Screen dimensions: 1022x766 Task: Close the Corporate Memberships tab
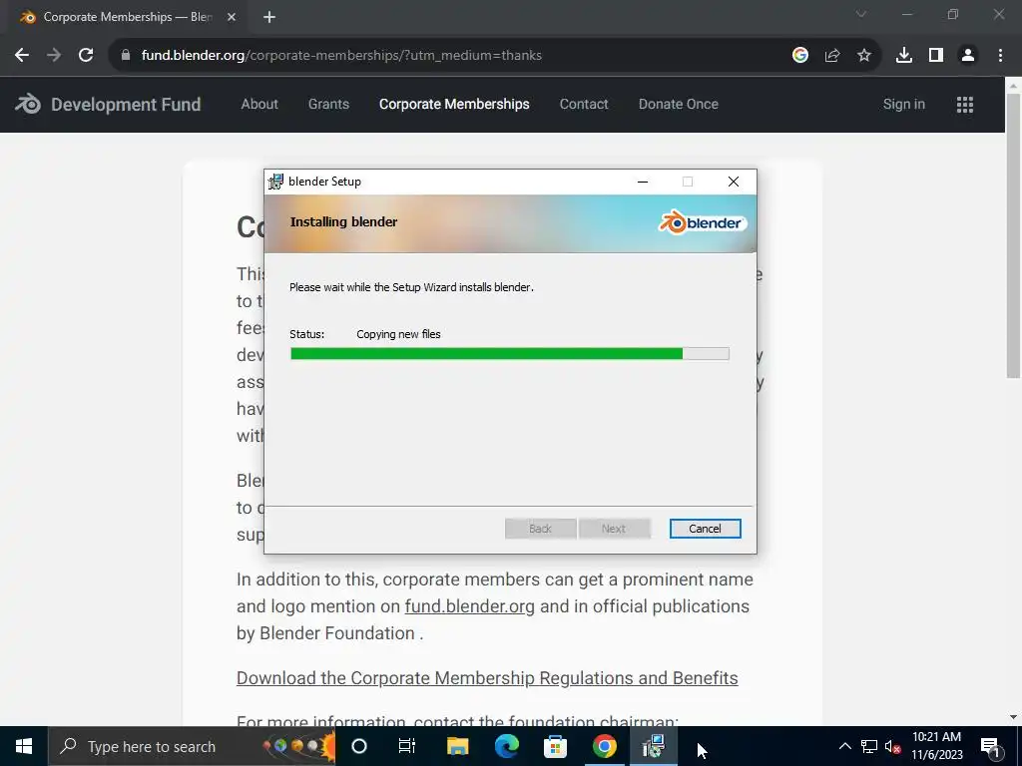(232, 18)
